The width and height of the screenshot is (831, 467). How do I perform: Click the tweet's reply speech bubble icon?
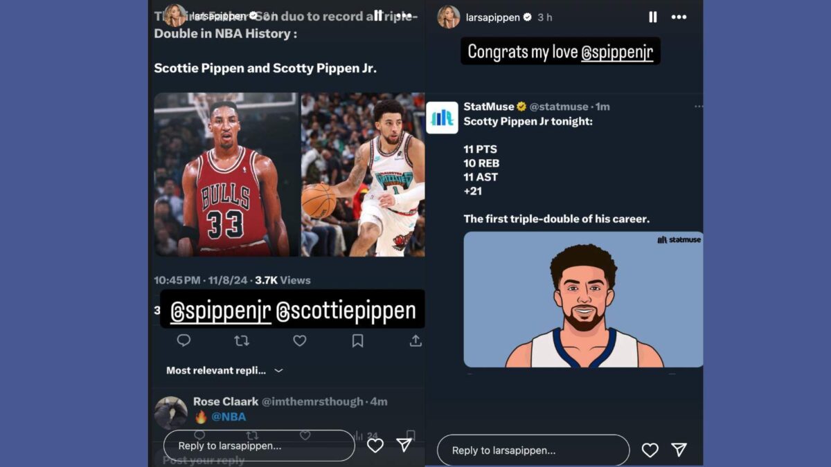pos(184,340)
